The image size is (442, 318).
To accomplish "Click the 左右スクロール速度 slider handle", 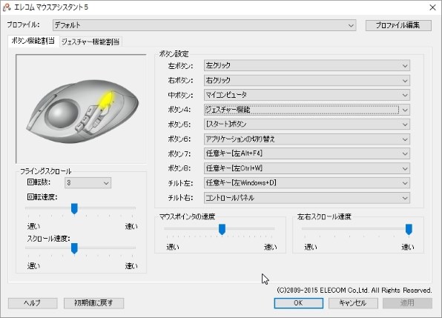I will tap(409, 230).
